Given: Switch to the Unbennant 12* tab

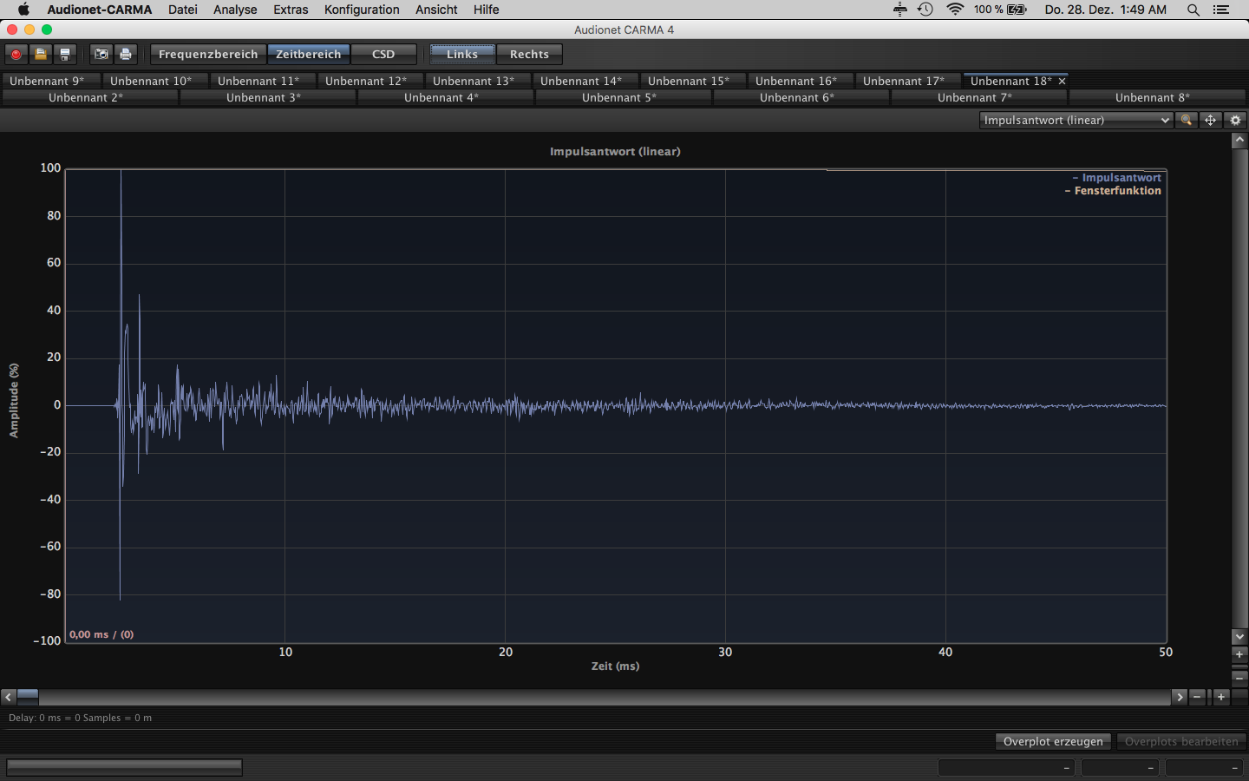Looking at the screenshot, I should point(366,81).
